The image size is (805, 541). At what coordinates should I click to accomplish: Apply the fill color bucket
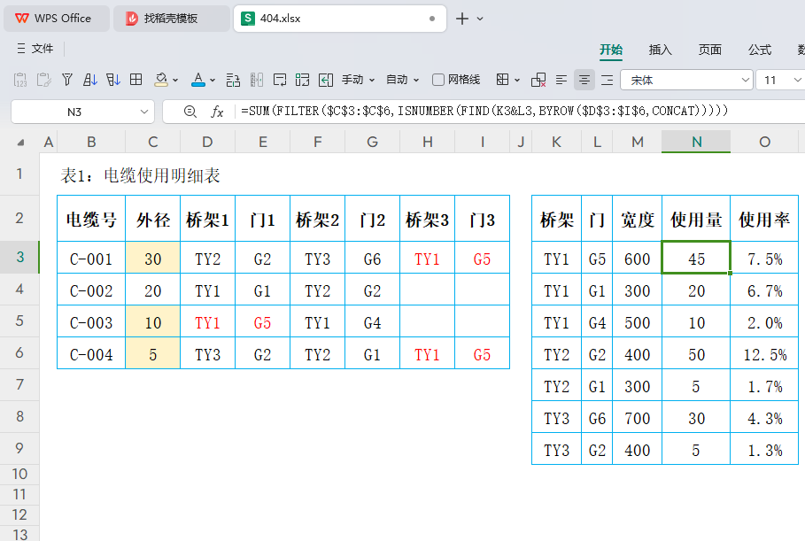point(161,80)
